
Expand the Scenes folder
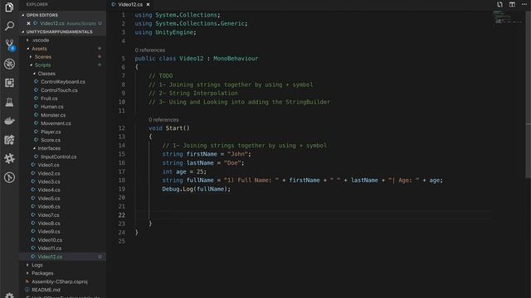pyautogui.click(x=43, y=56)
